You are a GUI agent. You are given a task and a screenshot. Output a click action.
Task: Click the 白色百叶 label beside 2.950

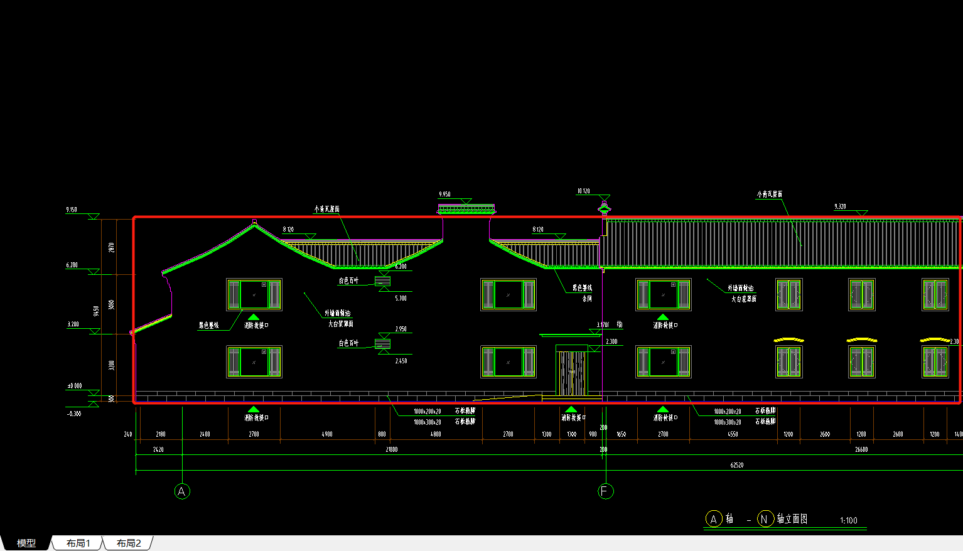pyautogui.click(x=348, y=343)
